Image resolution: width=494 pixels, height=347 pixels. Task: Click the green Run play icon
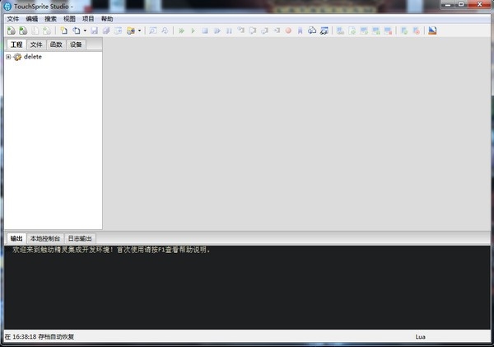[x=193, y=30]
